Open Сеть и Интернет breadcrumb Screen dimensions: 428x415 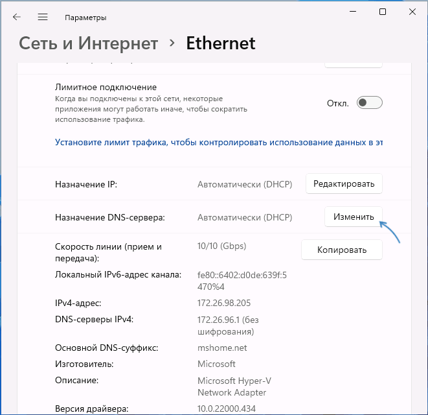(x=89, y=43)
